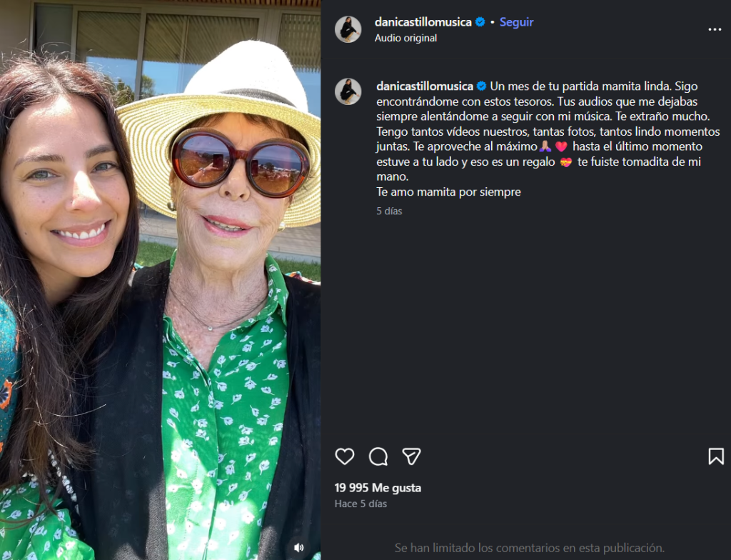This screenshot has width=731, height=560.
Task: View the 19 995 Me gusta likes list
Action: click(378, 488)
